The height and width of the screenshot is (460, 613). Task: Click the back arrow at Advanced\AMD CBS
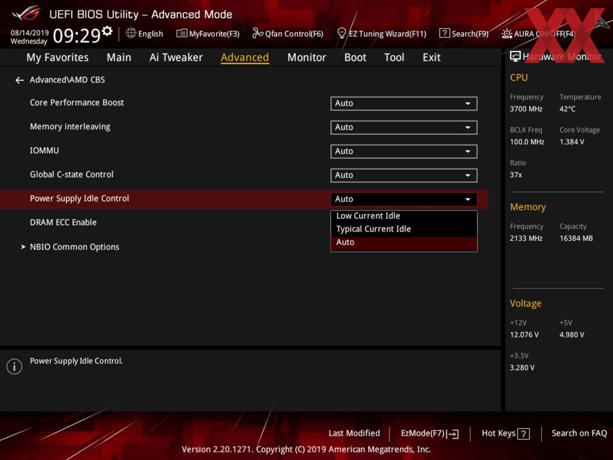click(x=19, y=80)
